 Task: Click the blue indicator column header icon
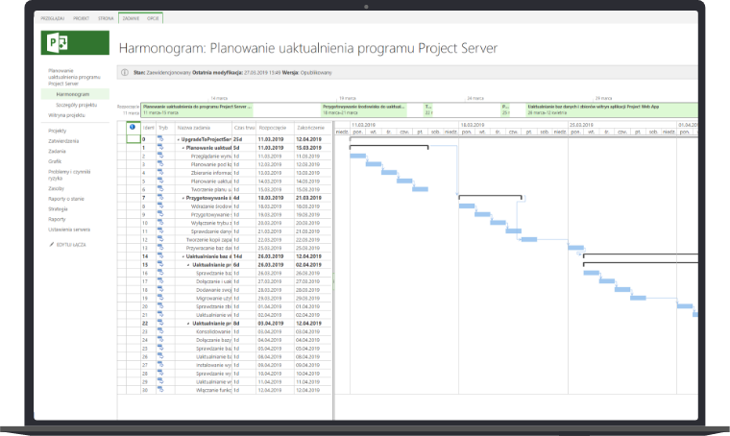point(133,127)
